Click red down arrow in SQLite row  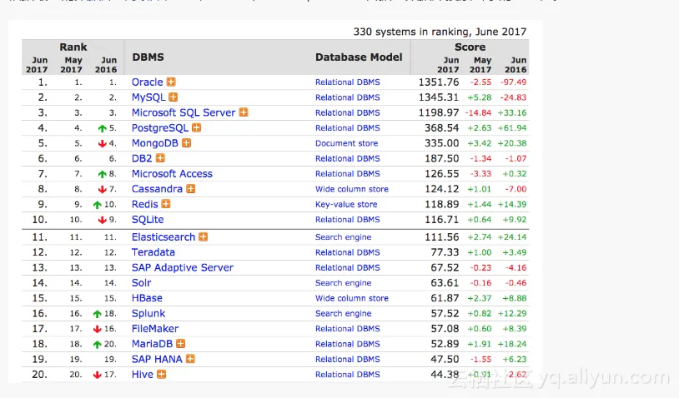[x=103, y=220]
